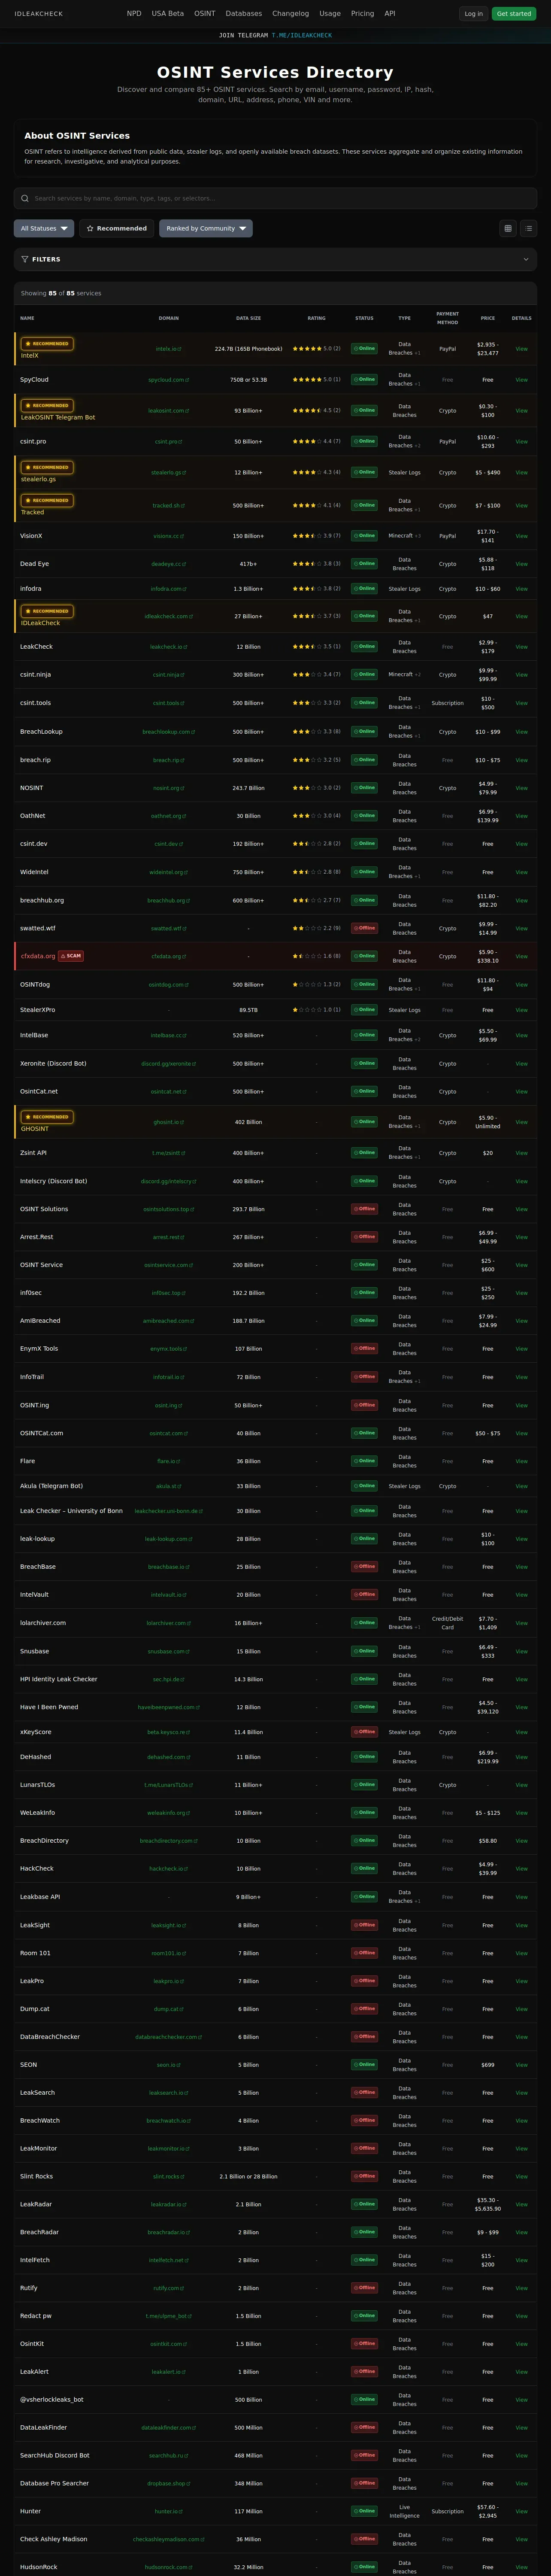551x2576 pixels.
Task: Click the Offline badge for xKeyScore
Action: click(x=364, y=1732)
